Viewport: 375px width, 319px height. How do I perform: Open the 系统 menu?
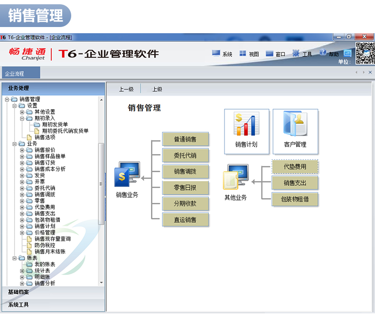[x=222, y=54]
